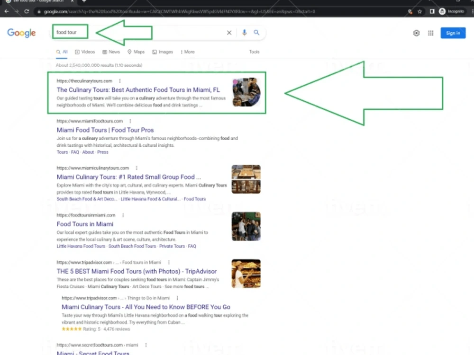Viewport: 474px width, 355px height.
Task: Open options dots next to miamiculinarytours.com
Action: [x=137, y=168]
